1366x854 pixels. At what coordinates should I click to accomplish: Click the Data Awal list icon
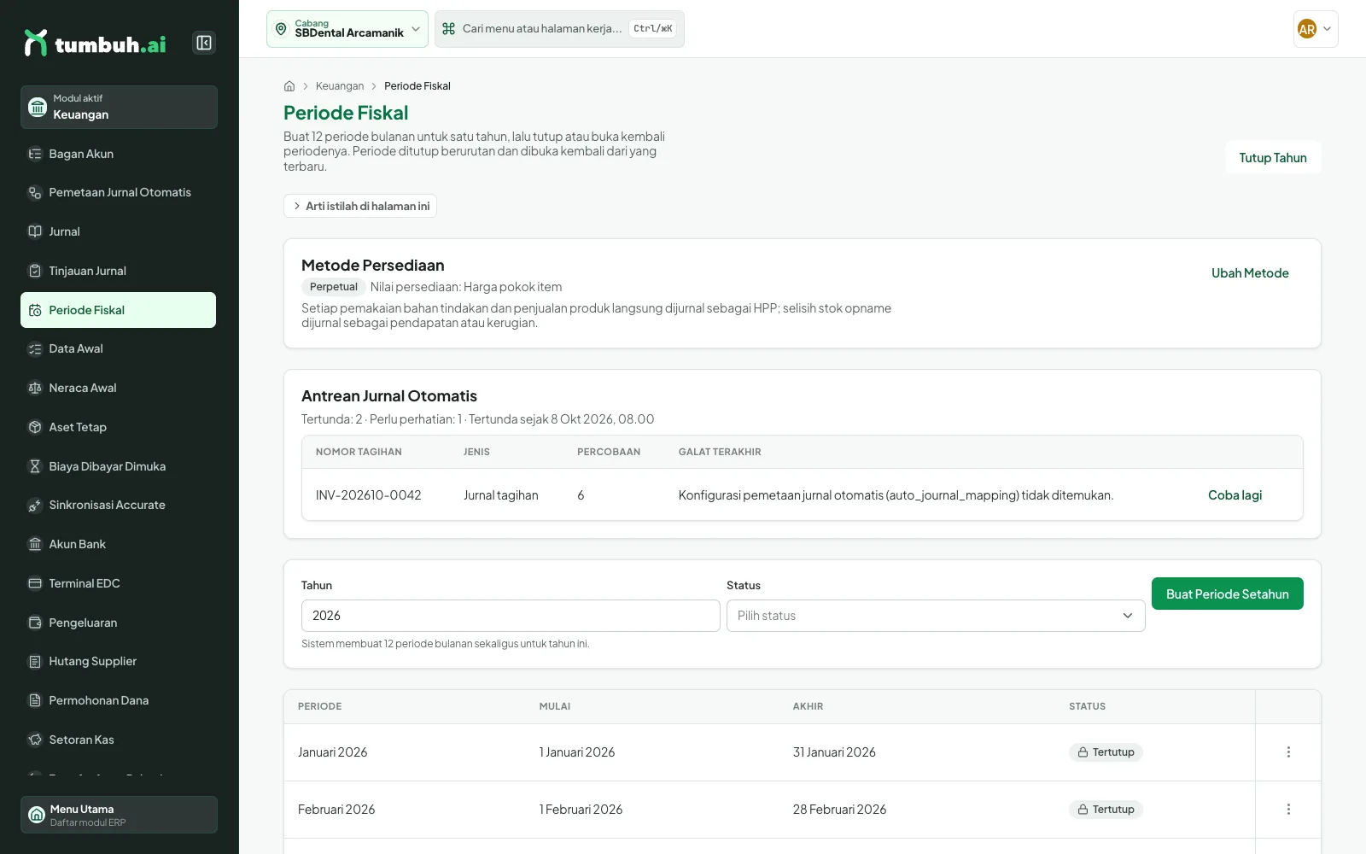(35, 349)
